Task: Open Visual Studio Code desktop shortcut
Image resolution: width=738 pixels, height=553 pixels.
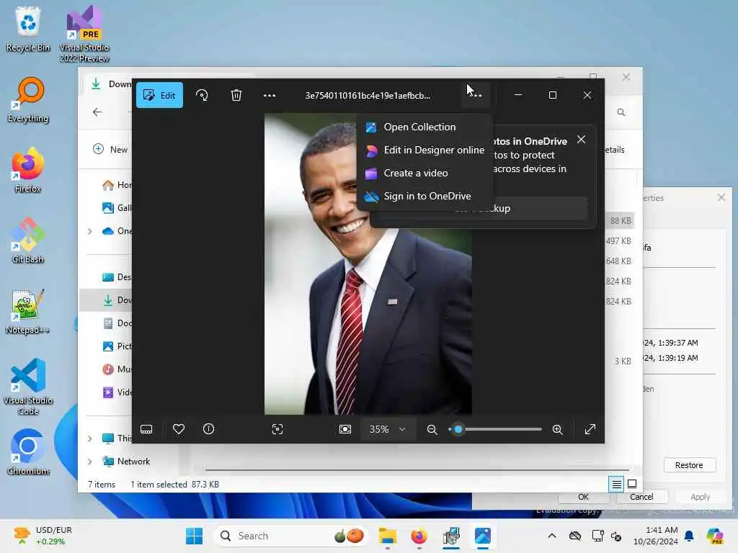Action: pos(28,387)
